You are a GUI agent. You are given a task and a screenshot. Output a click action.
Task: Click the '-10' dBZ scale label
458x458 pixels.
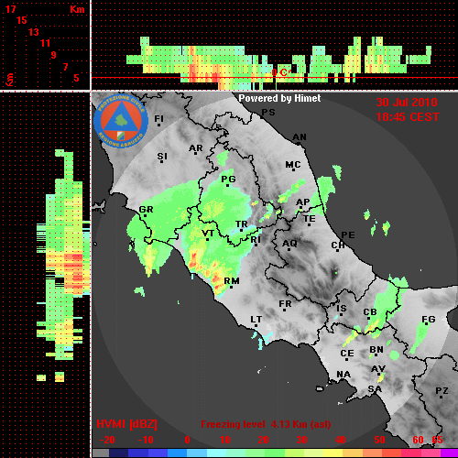click(x=146, y=440)
